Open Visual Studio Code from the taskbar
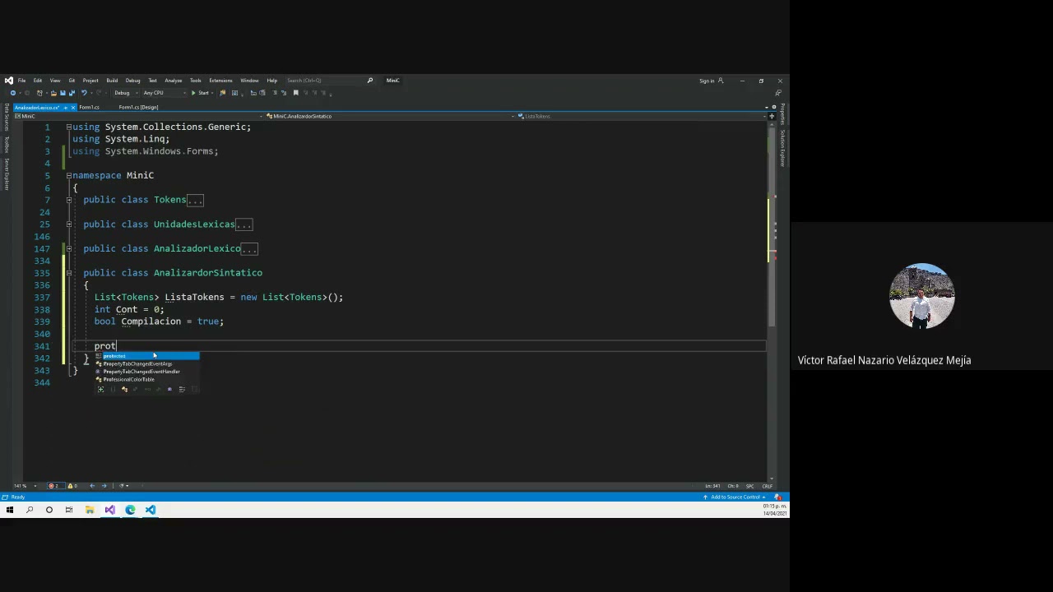 150,510
